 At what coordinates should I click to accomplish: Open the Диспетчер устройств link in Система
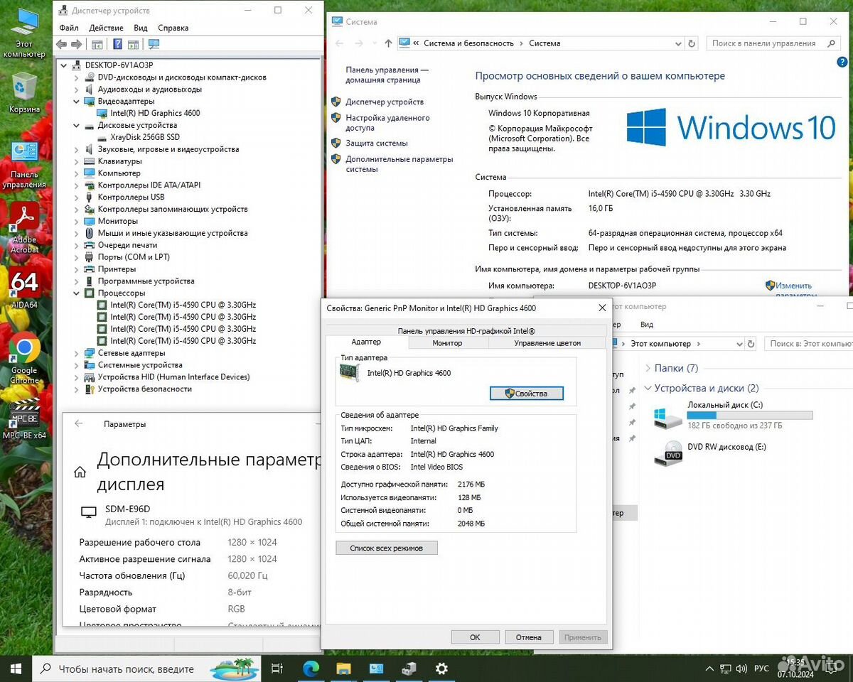[385, 102]
